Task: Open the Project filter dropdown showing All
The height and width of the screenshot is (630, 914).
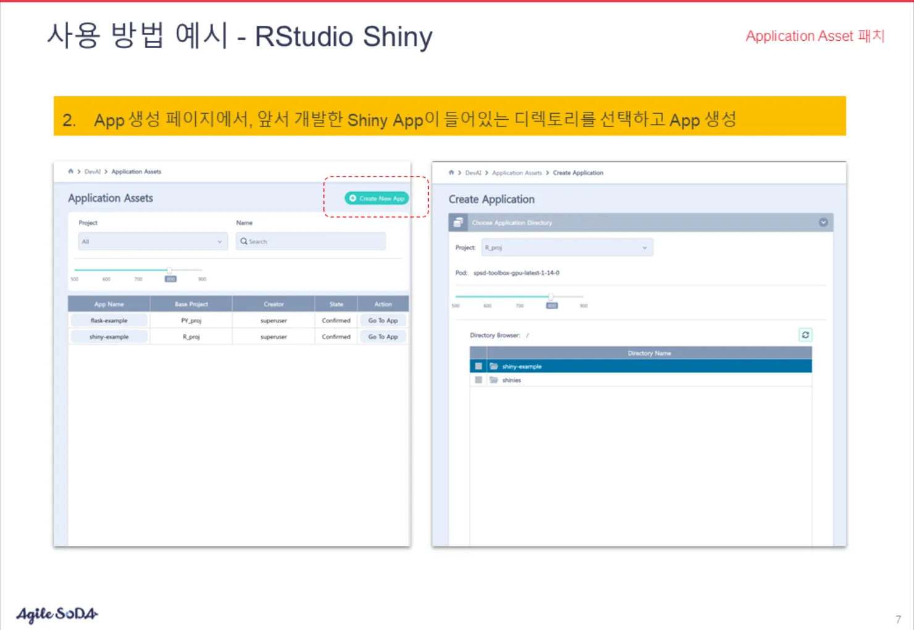Action: [x=153, y=241]
